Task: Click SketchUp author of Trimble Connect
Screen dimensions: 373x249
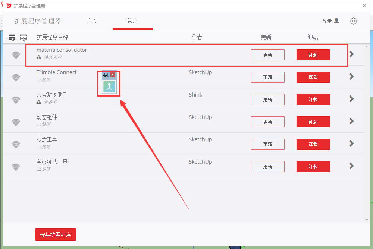Action: coord(200,72)
